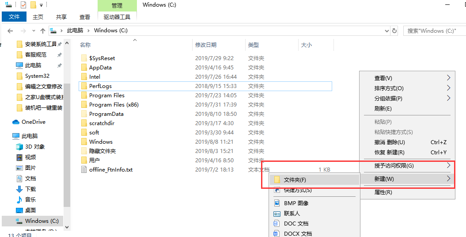
Task: Choose 文件夹(F) in the new submenu
Action: click(x=295, y=180)
